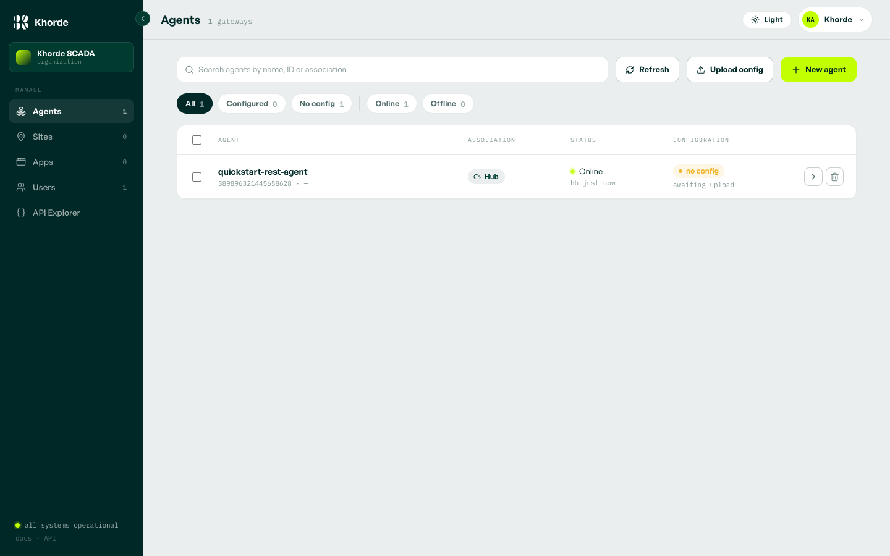Click the green system status dot
This screenshot has width=890, height=556.
pos(17,525)
